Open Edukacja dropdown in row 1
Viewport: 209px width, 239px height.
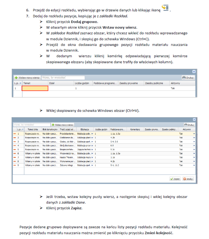click(x=92, y=134)
